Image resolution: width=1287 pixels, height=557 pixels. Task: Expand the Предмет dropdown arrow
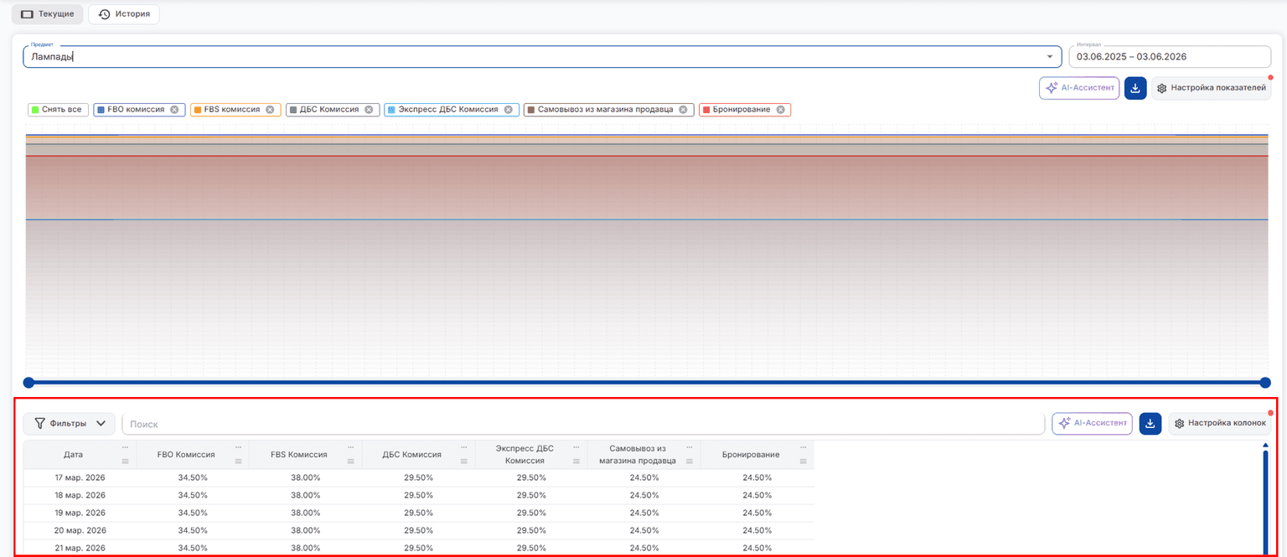[1049, 57]
